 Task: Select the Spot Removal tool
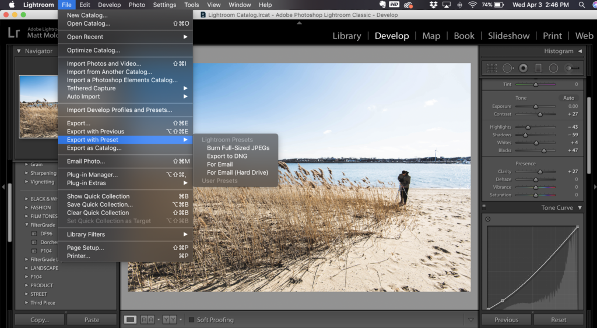[507, 68]
